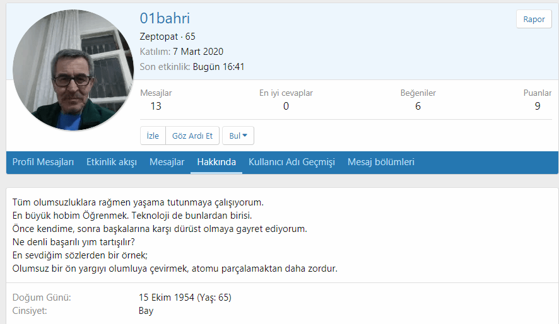Click the İzle follow button
Screen dimensions: 559x324
[153, 136]
